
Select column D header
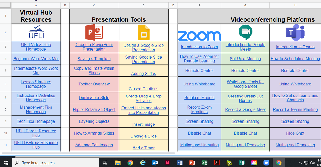point(143,5)
